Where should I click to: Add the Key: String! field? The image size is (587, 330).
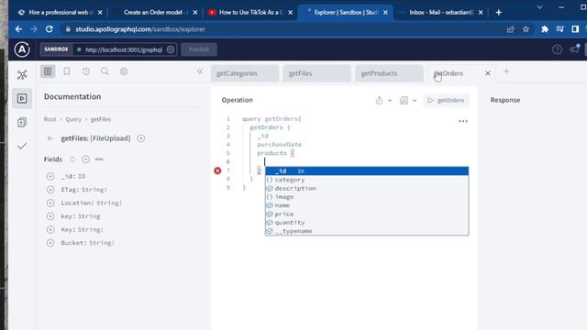(x=50, y=229)
